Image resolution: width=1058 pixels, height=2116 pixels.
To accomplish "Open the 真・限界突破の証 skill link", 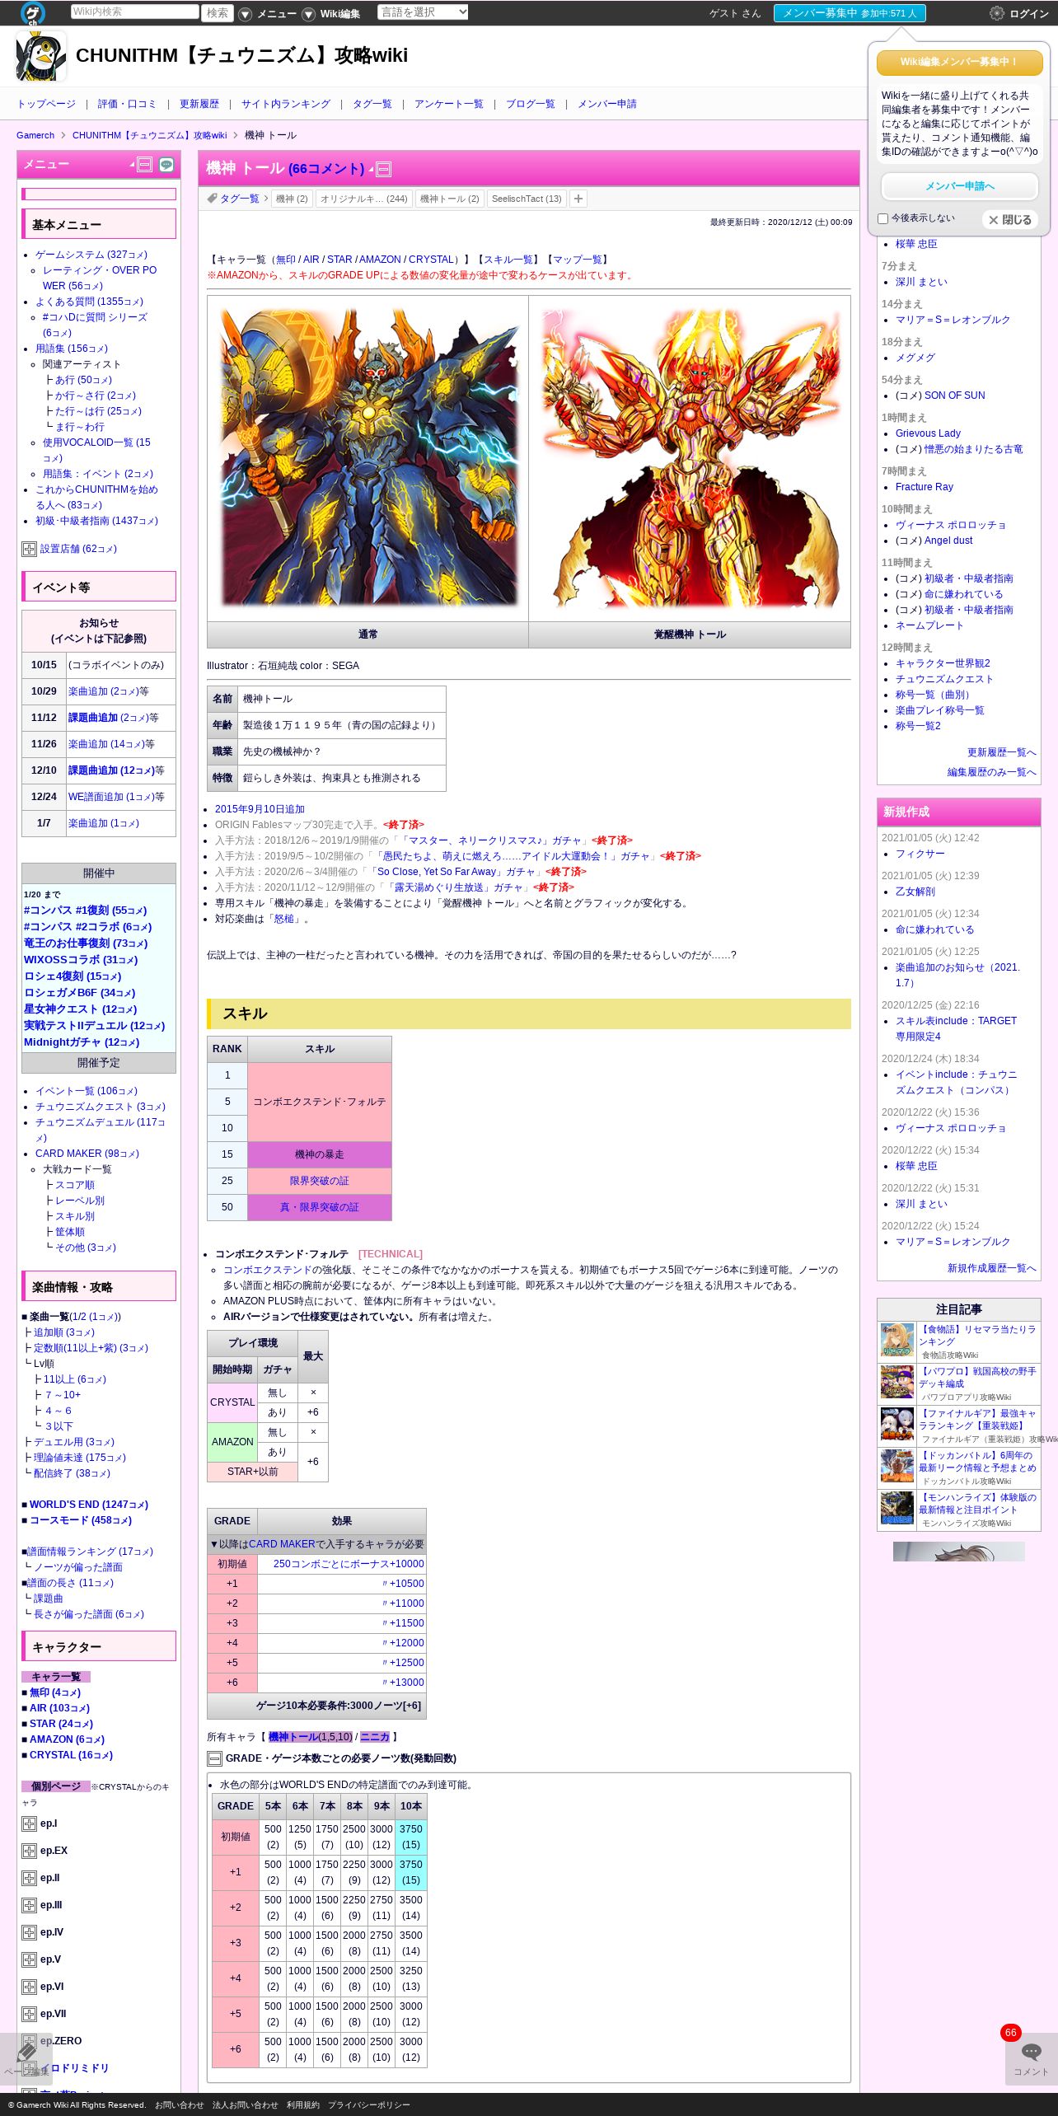I will click(x=319, y=1207).
